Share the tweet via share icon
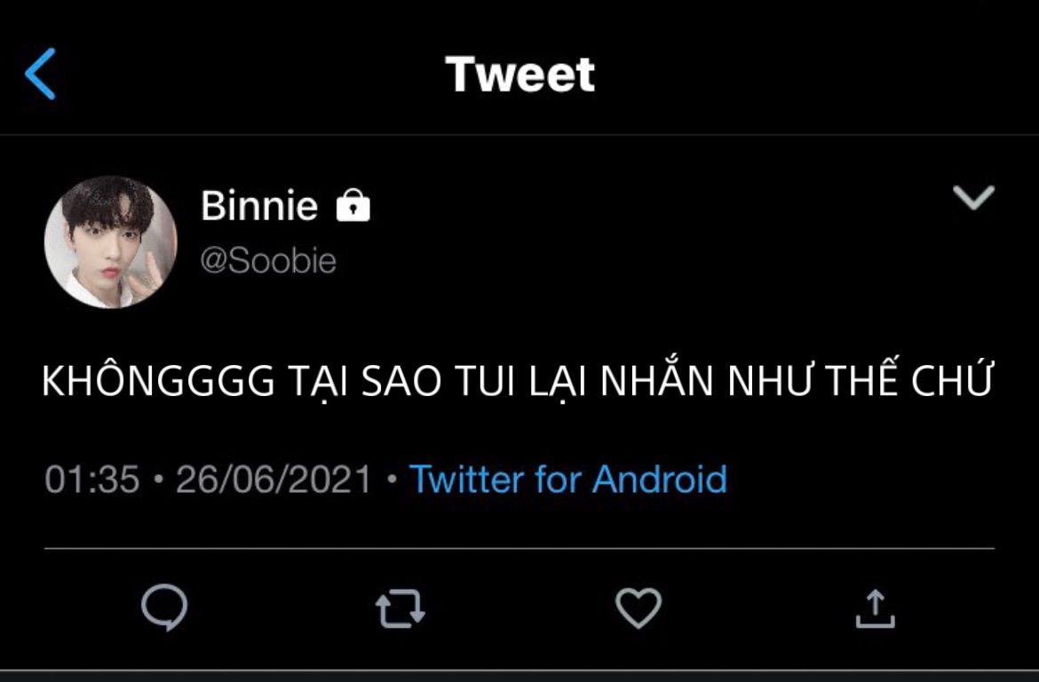 (875, 608)
